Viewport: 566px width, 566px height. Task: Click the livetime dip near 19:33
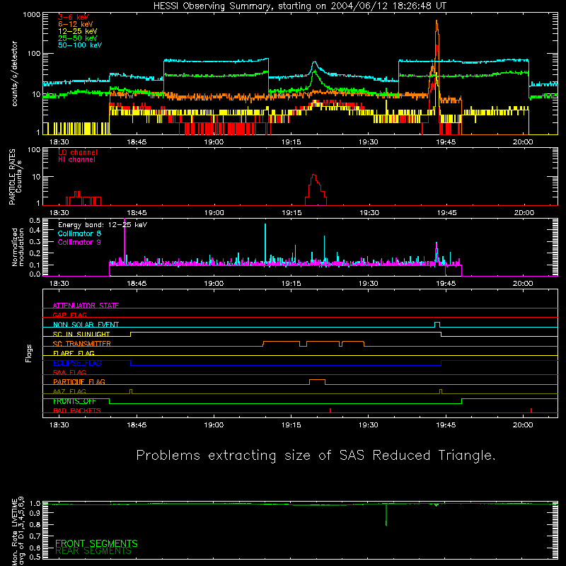[386, 514]
